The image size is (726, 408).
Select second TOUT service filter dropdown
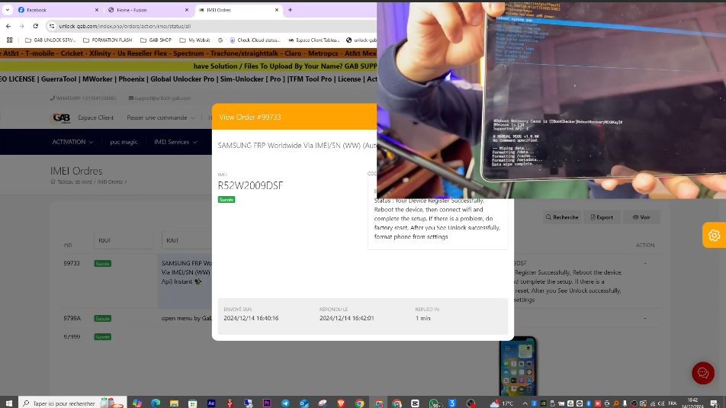(187, 240)
